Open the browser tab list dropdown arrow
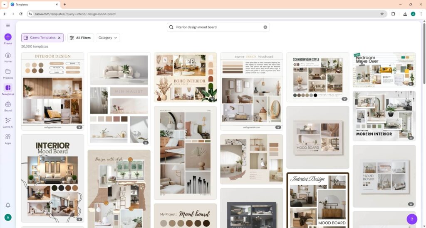Screen dimensions: 426x228 tap(4, 5)
